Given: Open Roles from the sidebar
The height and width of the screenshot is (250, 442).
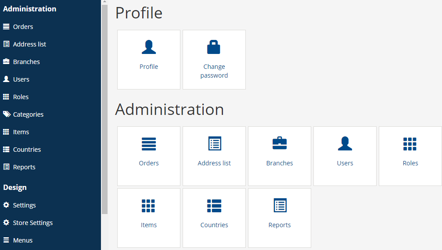Looking at the screenshot, I should [50, 97].
